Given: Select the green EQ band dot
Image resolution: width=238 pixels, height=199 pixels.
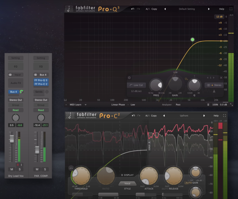Looking at the screenshot, I should coord(193,39).
